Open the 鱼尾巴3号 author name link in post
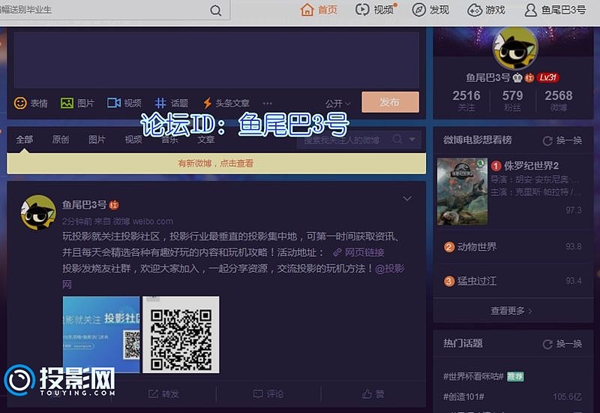The height and width of the screenshot is (413, 600). [x=84, y=205]
